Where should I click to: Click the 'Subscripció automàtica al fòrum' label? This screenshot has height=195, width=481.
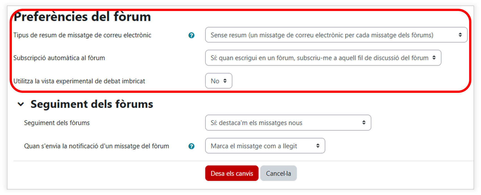click(59, 58)
